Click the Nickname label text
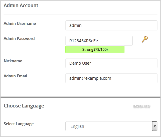Image resolution: width=161 pixels, height=137 pixels. click(13, 61)
